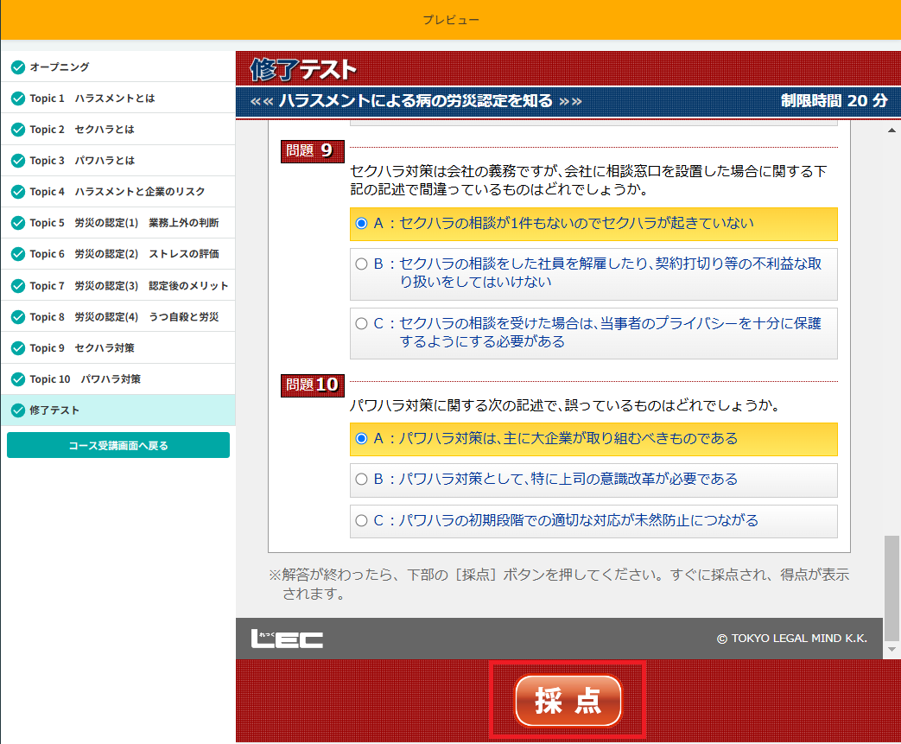The width and height of the screenshot is (901, 744).
Task: Select radio C for question 9 about プライバシー
Action: 361,324
